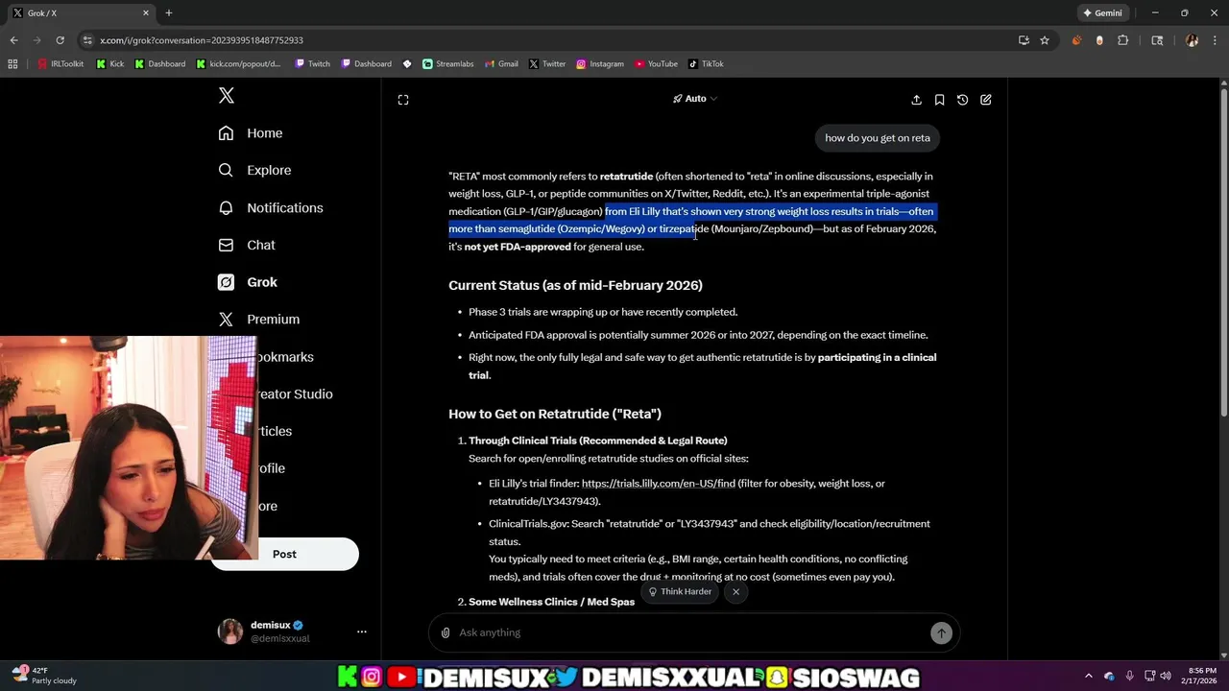Open the trials.lilly.com find link

coord(658,484)
